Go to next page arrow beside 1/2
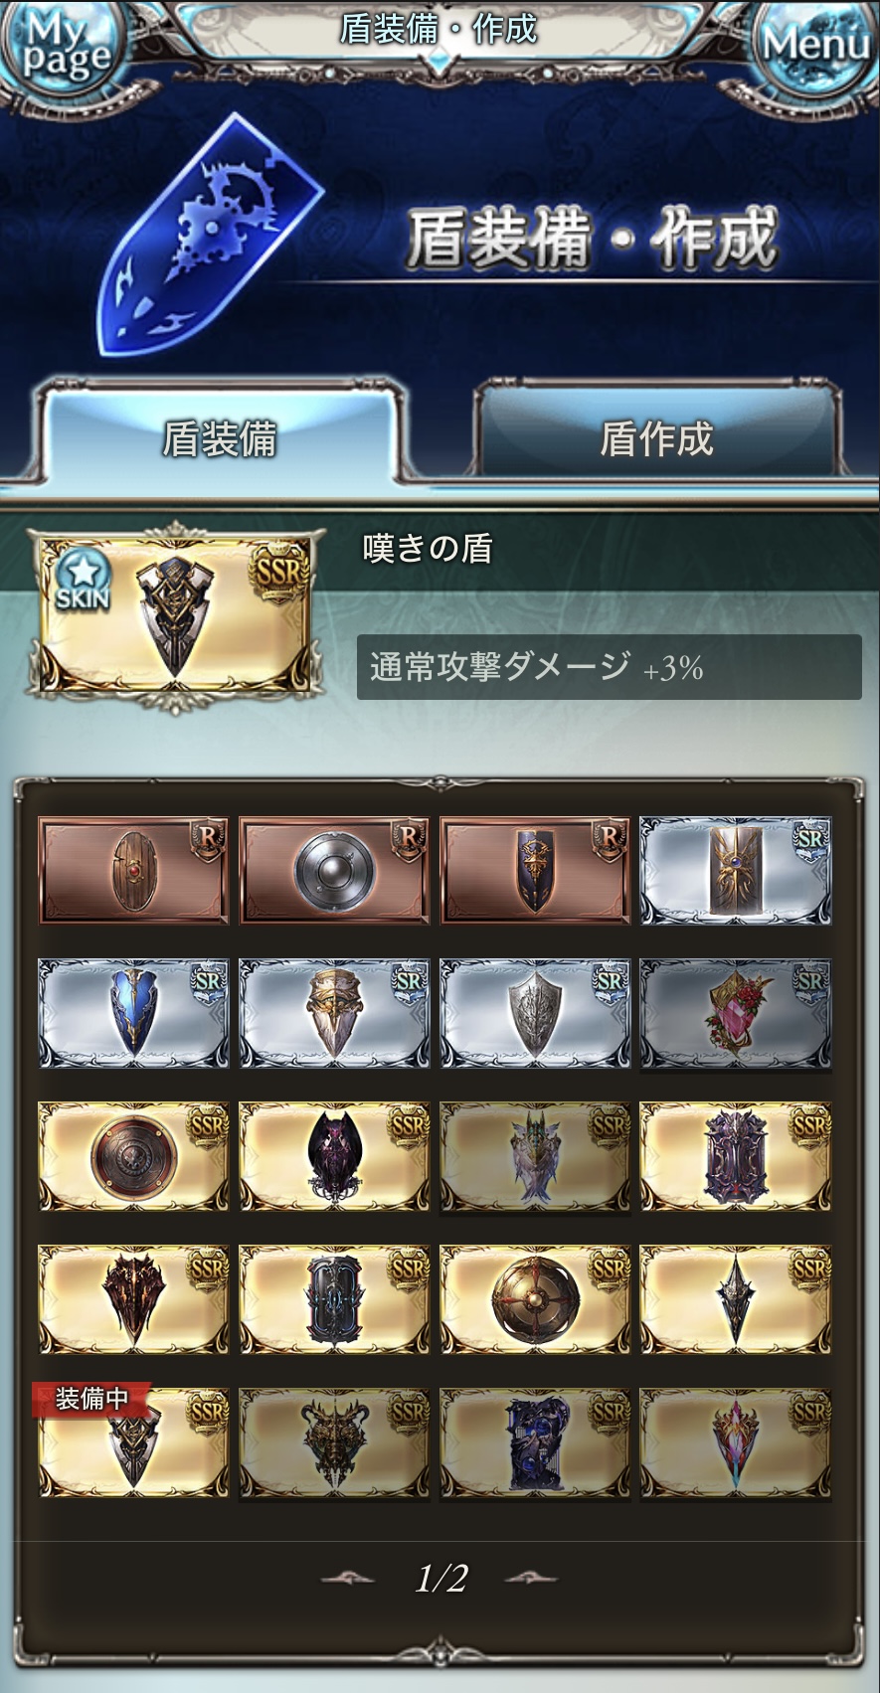The width and height of the screenshot is (880, 1693). 532,1578
